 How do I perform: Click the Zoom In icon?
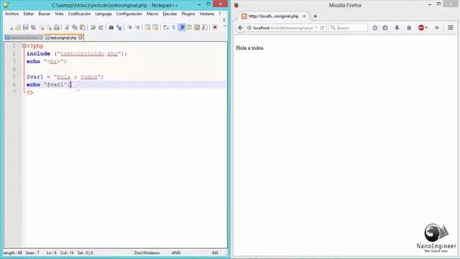[x=129, y=27]
